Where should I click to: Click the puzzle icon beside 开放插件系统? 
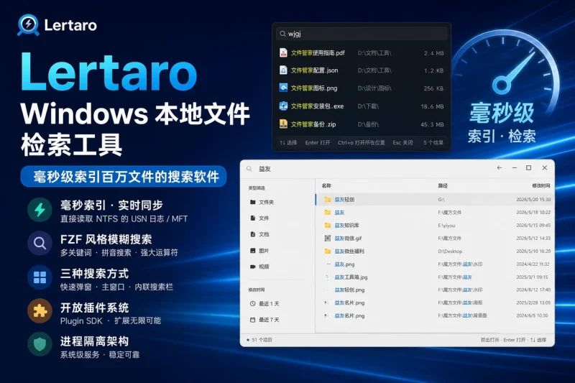coord(40,311)
